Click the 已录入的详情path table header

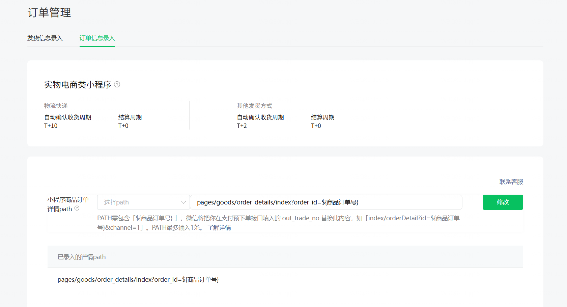[82, 257]
